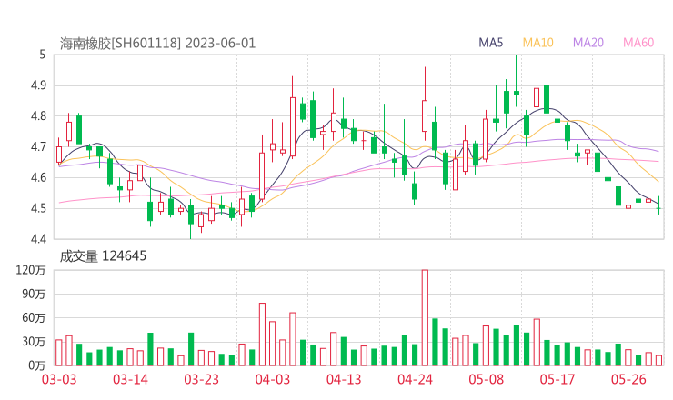673x400 pixels.
Task: Click the volume axis label 0万
Action: [36, 365]
